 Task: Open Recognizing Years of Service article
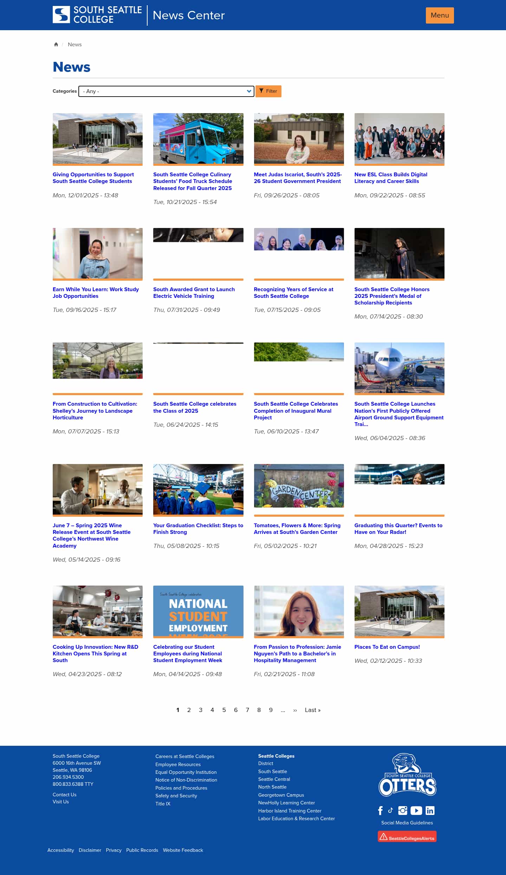click(x=293, y=293)
